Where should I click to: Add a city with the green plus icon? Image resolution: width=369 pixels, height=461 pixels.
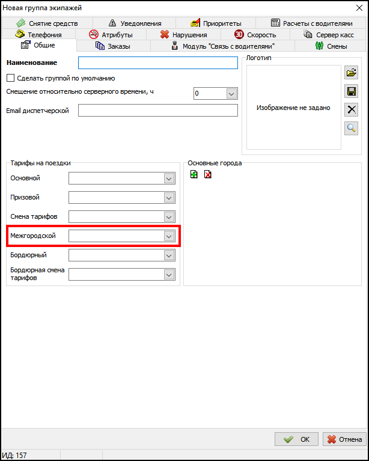[194, 174]
